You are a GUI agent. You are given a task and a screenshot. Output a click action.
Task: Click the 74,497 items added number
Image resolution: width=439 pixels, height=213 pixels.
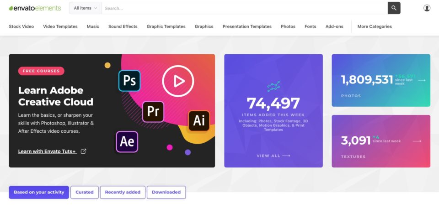[273, 103]
